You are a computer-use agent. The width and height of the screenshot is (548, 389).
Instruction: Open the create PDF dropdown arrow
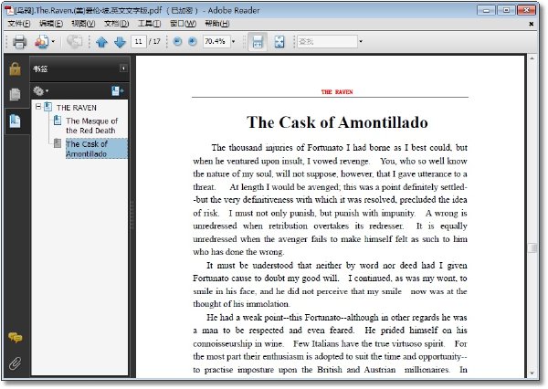53,42
